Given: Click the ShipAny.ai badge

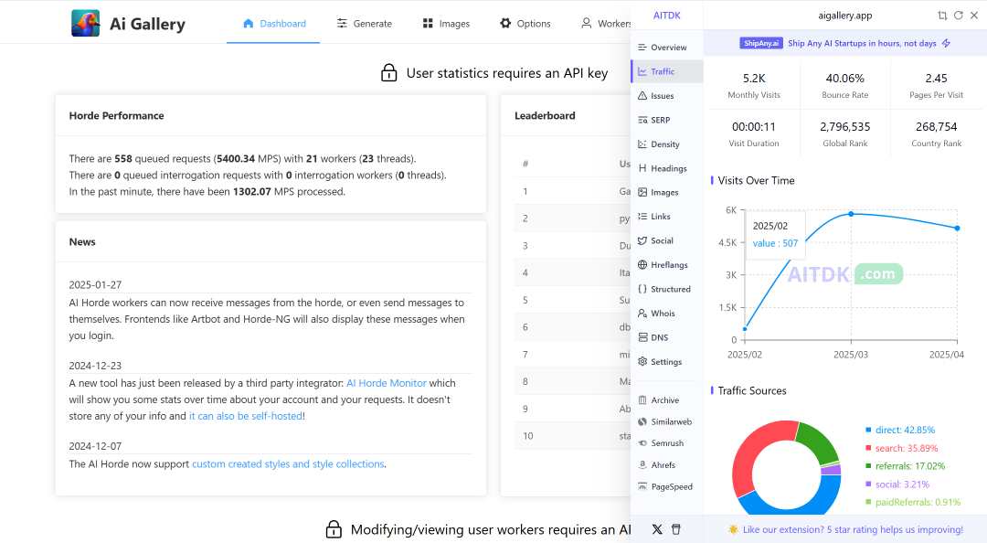Looking at the screenshot, I should click(761, 43).
